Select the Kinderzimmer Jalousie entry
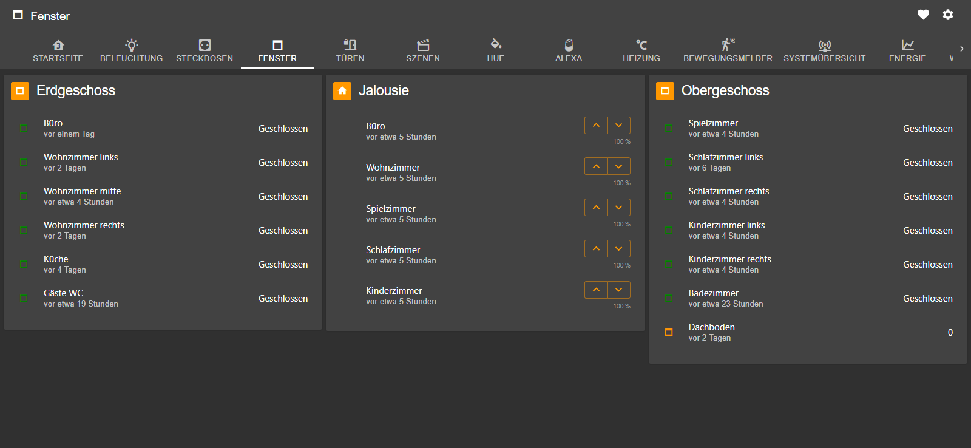 [486, 296]
